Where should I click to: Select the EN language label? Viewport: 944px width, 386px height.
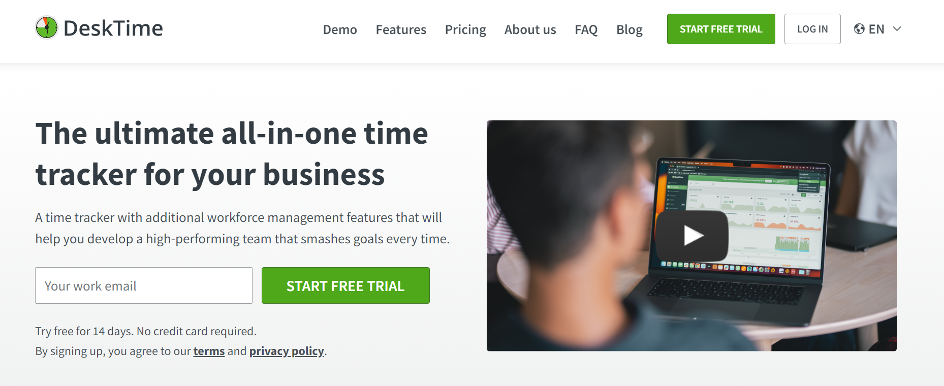[x=876, y=29]
